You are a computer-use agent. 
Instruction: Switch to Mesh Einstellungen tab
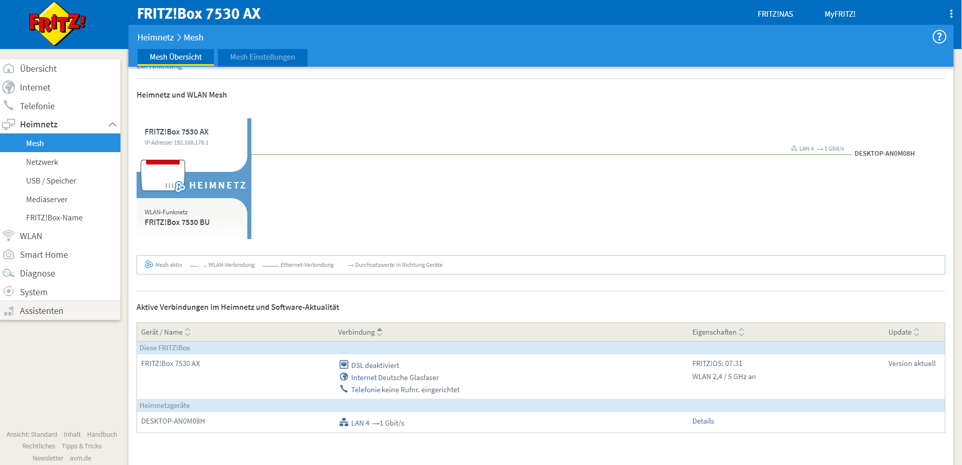263,57
